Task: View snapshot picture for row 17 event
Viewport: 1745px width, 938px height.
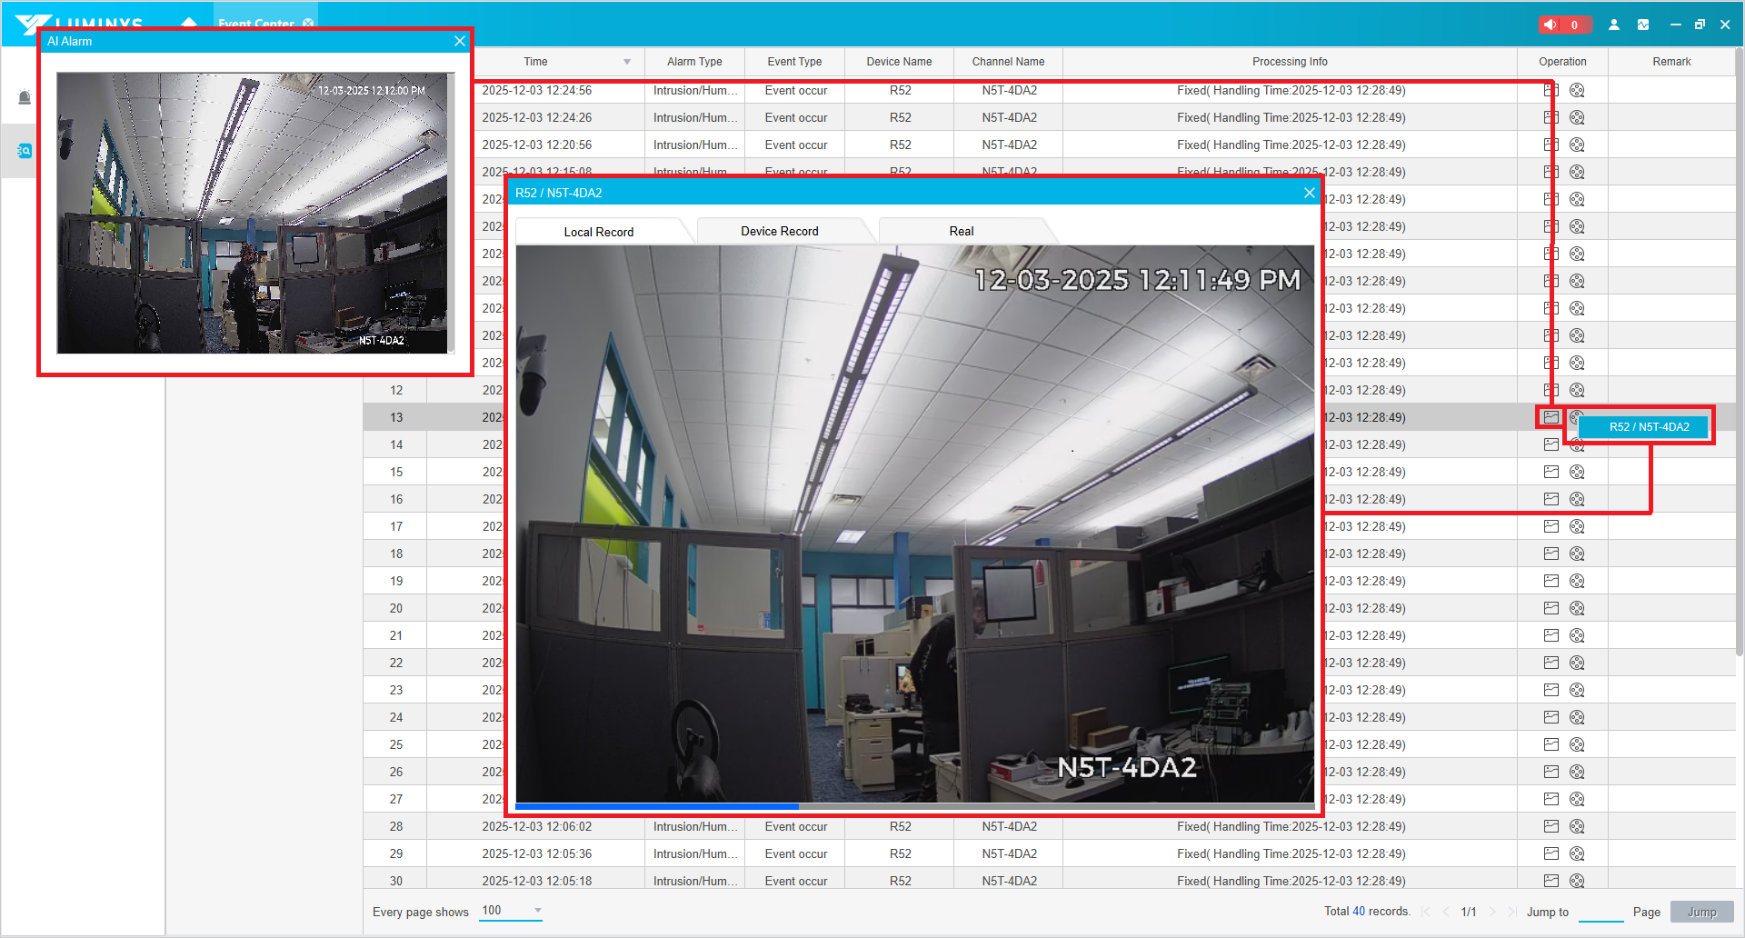Action: (1551, 526)
